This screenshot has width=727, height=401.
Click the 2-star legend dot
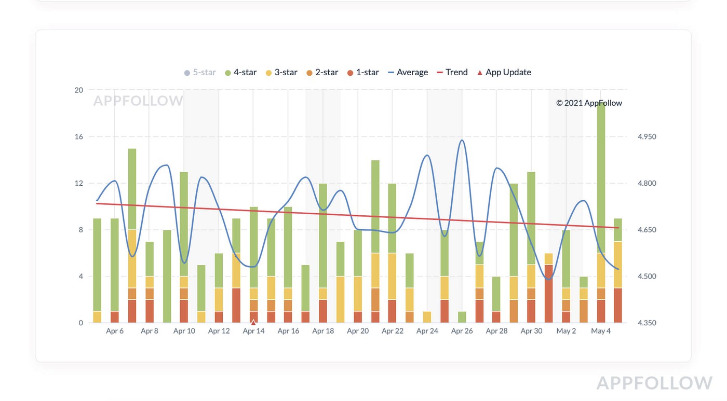click(309, 73)
